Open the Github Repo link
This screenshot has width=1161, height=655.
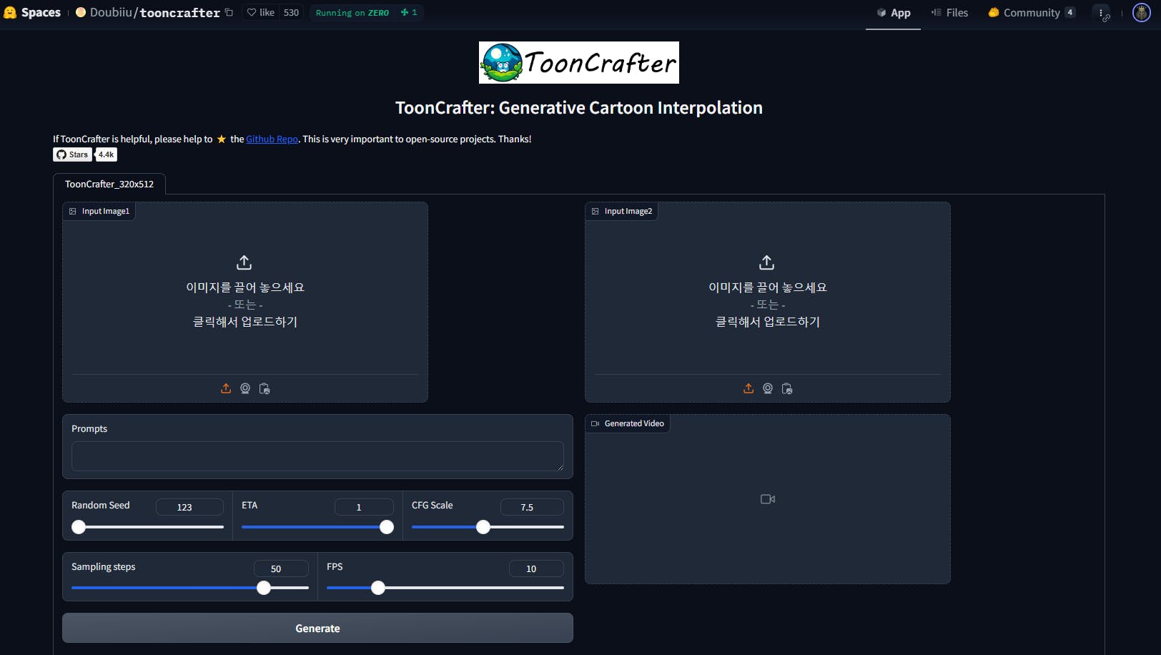tap(272, 139)
